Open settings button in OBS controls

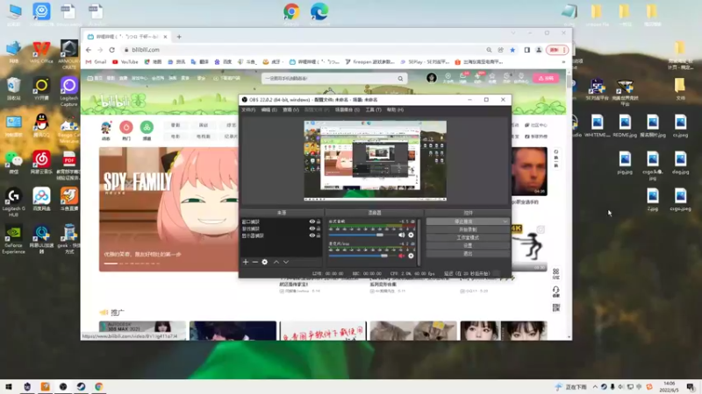point(468,246)
